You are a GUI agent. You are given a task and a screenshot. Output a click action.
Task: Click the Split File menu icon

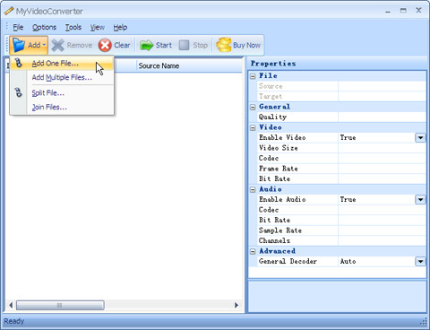click(x=19, y=92)
